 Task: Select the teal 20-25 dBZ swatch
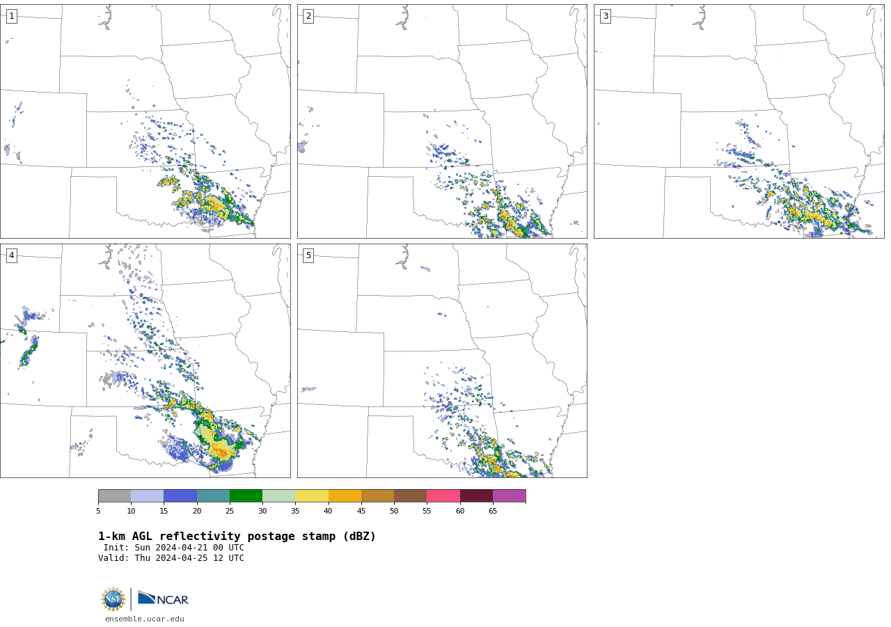(x=213, y=496)
